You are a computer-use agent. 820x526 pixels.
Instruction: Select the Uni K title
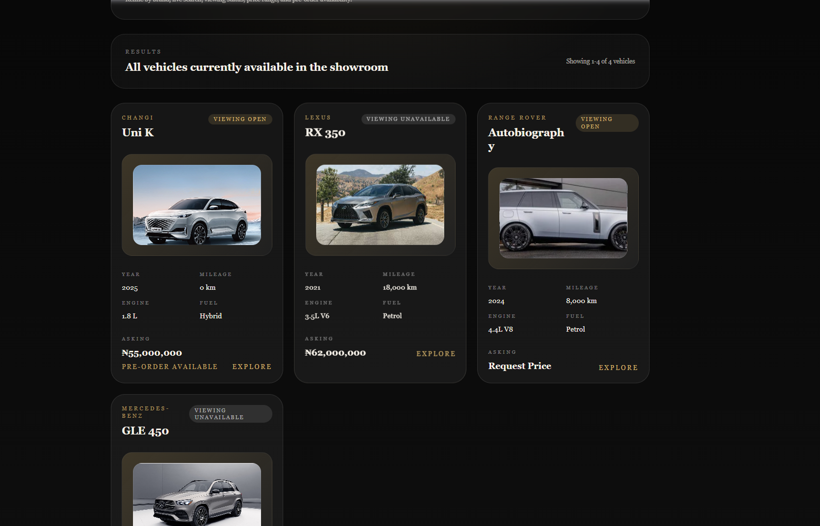click(x=138, y=132)
